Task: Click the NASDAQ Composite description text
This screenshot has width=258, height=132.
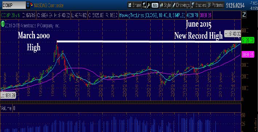Action: (x=48, y=5)
